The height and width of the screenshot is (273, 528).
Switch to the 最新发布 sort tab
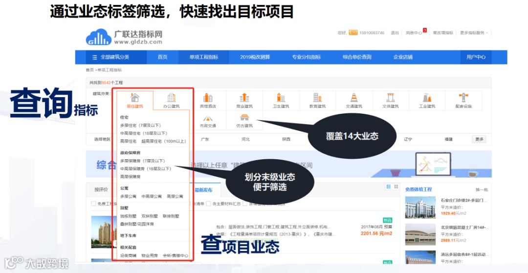(x=203, y=190)
